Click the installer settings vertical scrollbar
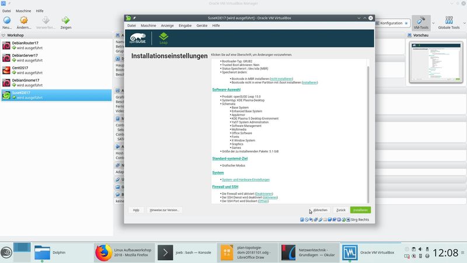The image size is (467, 263). point(368,134)
